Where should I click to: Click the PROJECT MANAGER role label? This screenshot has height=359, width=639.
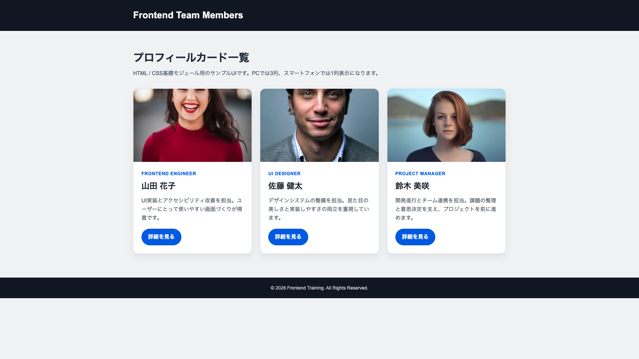(x=420, y=174)
